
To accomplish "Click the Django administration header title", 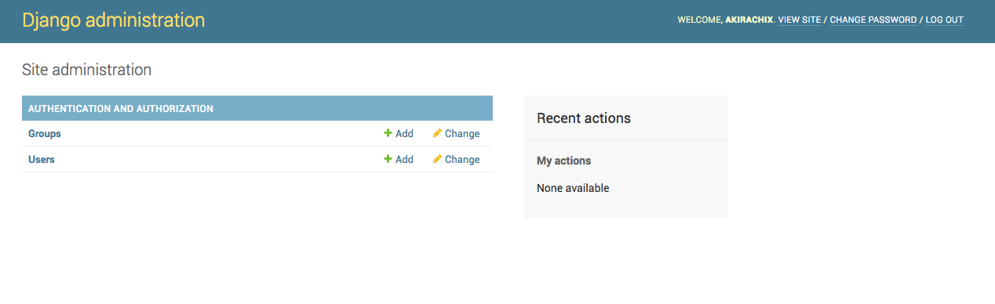I will (114, 20).
